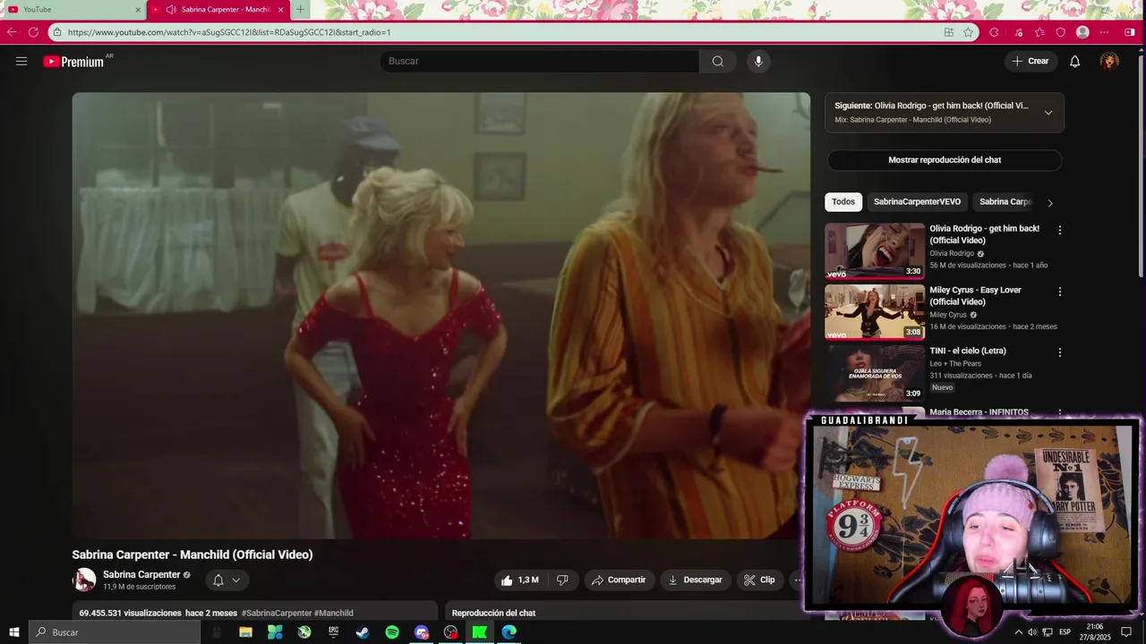Go back in the browser

pyautogui.click(x=12, y=32)
